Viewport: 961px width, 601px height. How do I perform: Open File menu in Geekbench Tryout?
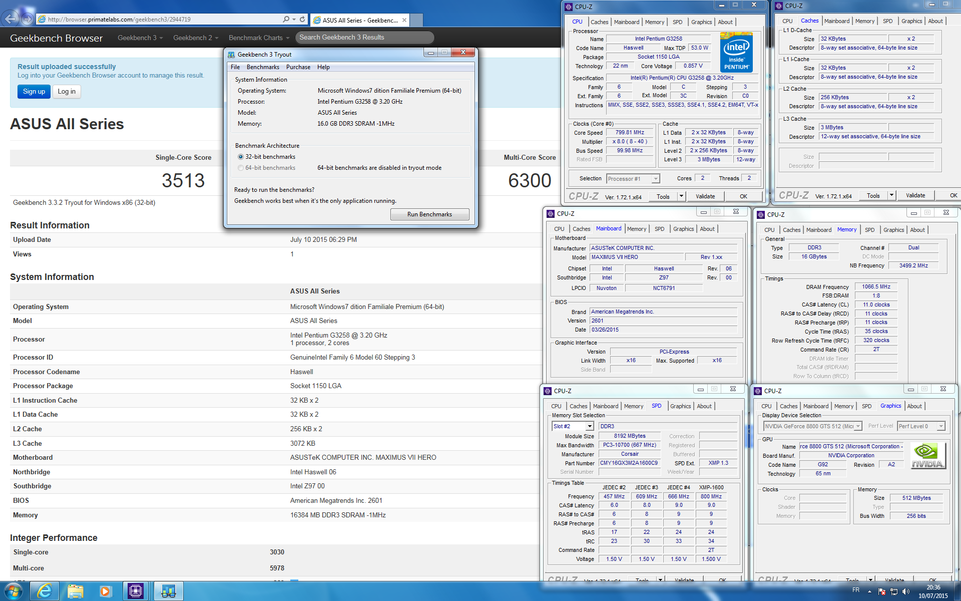coord(235,67)
